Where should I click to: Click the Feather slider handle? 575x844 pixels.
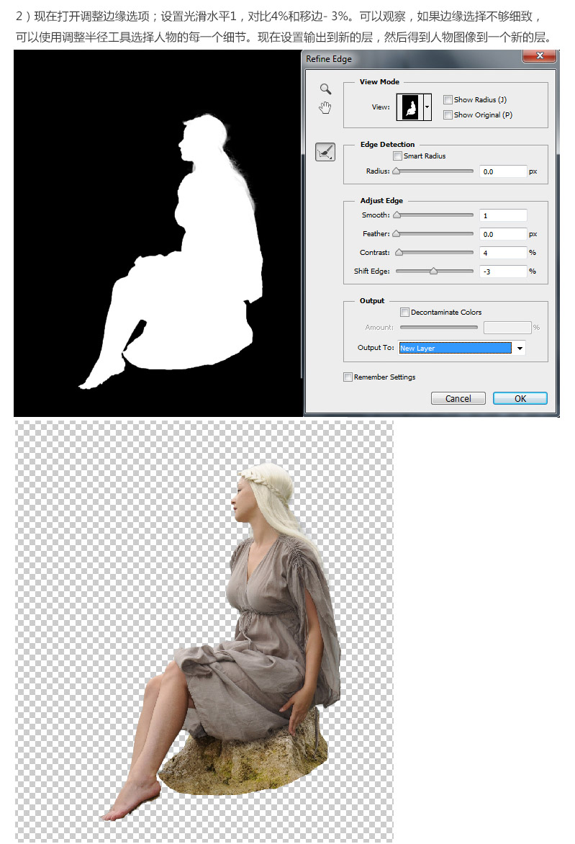(x=397, y=233)
